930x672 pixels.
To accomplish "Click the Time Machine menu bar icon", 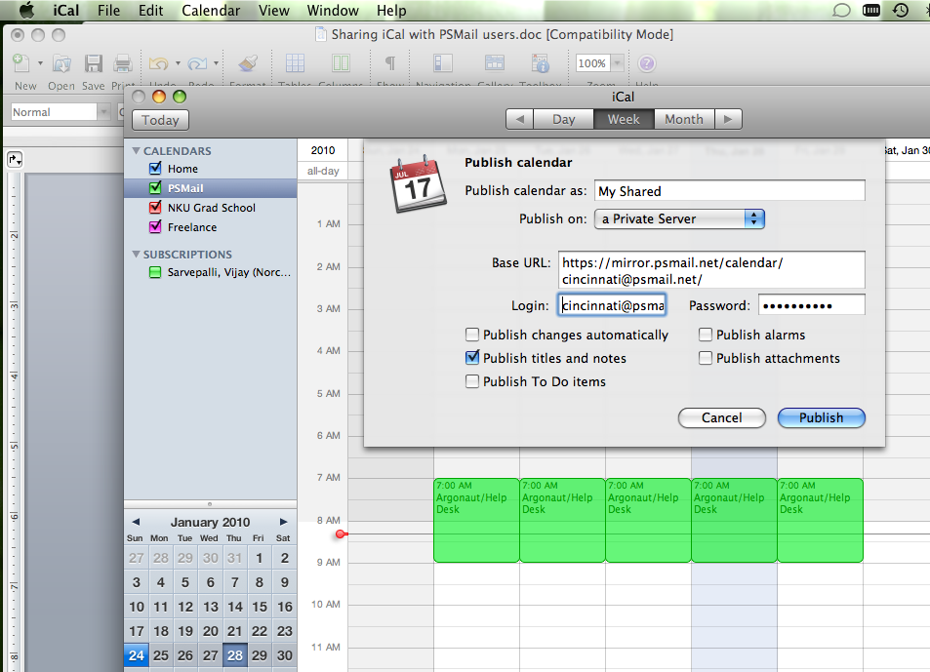I will coord(901,10).
